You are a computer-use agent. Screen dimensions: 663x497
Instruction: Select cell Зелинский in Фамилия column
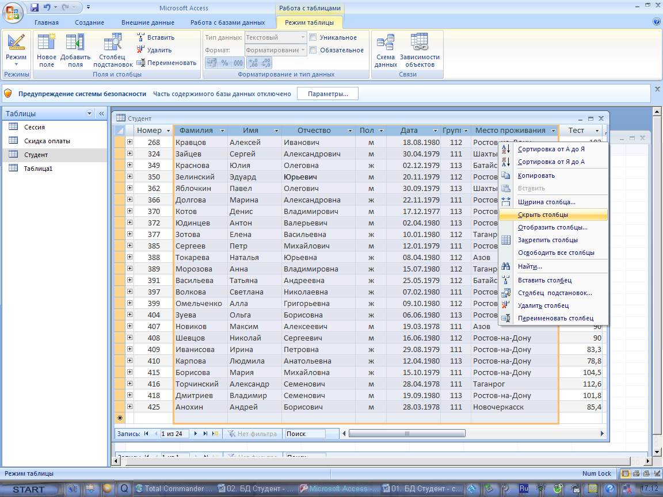click(200, 177)
